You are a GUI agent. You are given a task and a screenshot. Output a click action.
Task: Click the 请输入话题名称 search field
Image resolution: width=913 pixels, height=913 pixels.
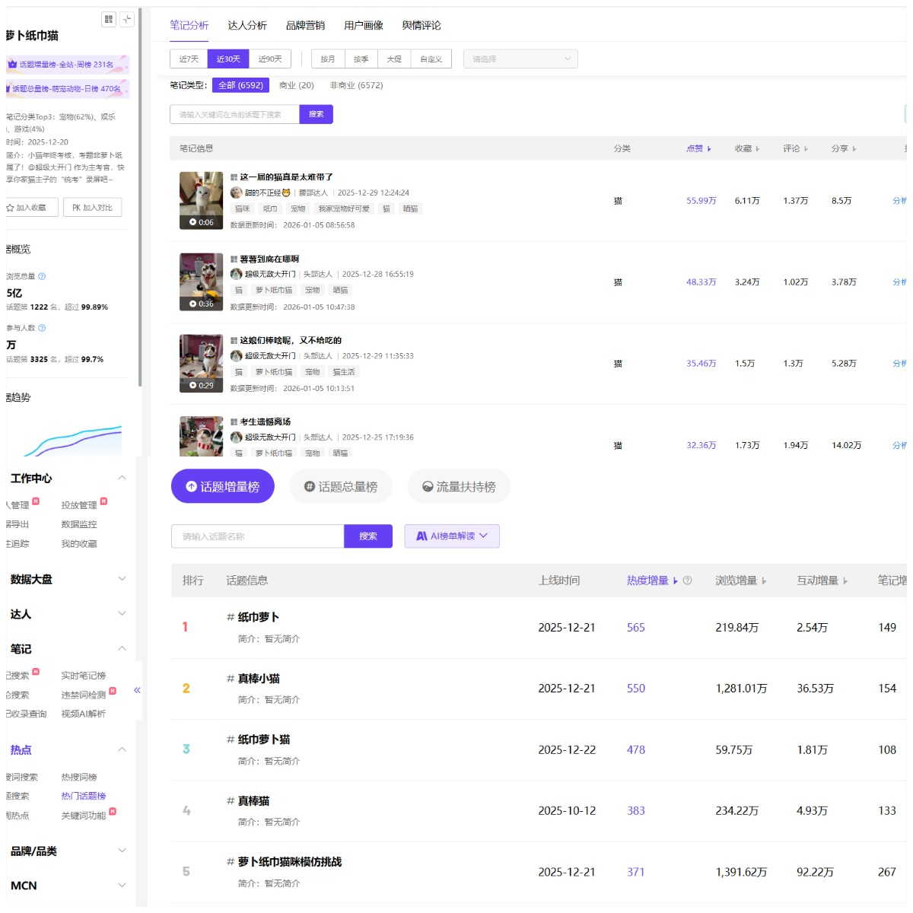click(257, 536)
